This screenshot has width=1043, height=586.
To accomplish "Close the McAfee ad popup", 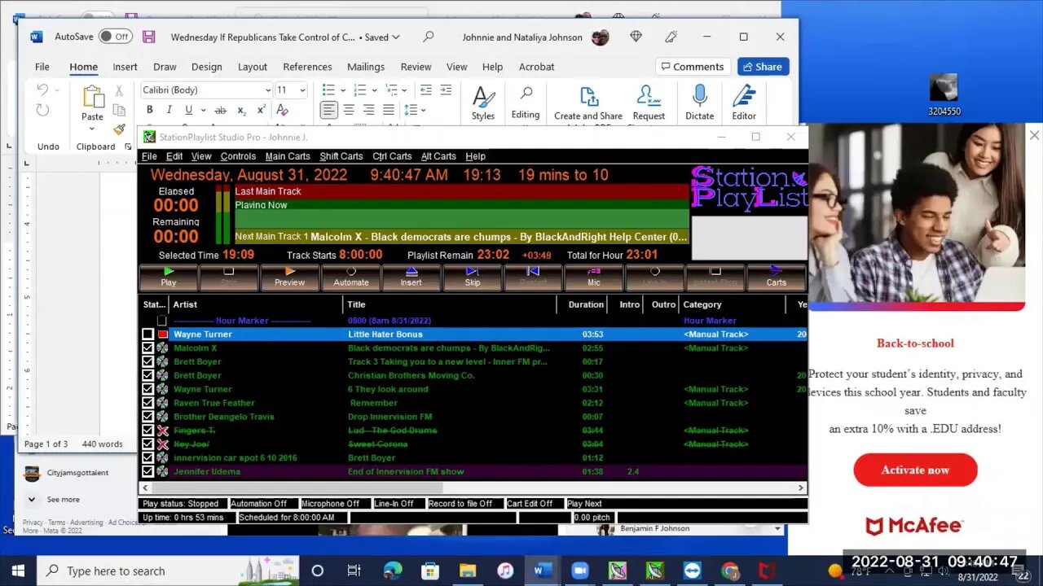I will (1034, 135).
